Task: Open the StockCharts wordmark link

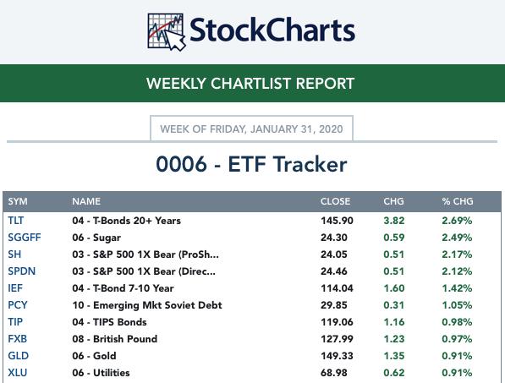Action: click(272, 30)
